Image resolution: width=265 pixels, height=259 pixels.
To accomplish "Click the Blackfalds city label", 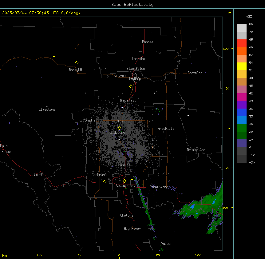I will click(x=136, y=69).
